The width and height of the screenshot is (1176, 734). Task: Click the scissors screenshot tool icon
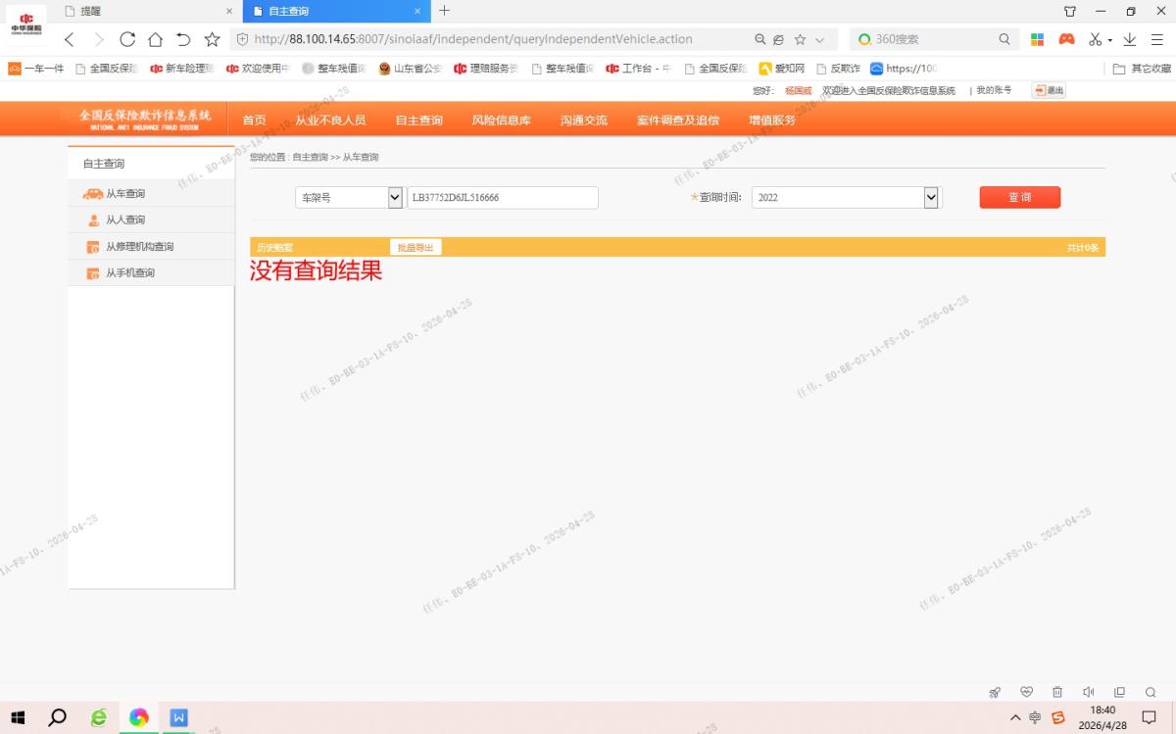click(1096, 39)
